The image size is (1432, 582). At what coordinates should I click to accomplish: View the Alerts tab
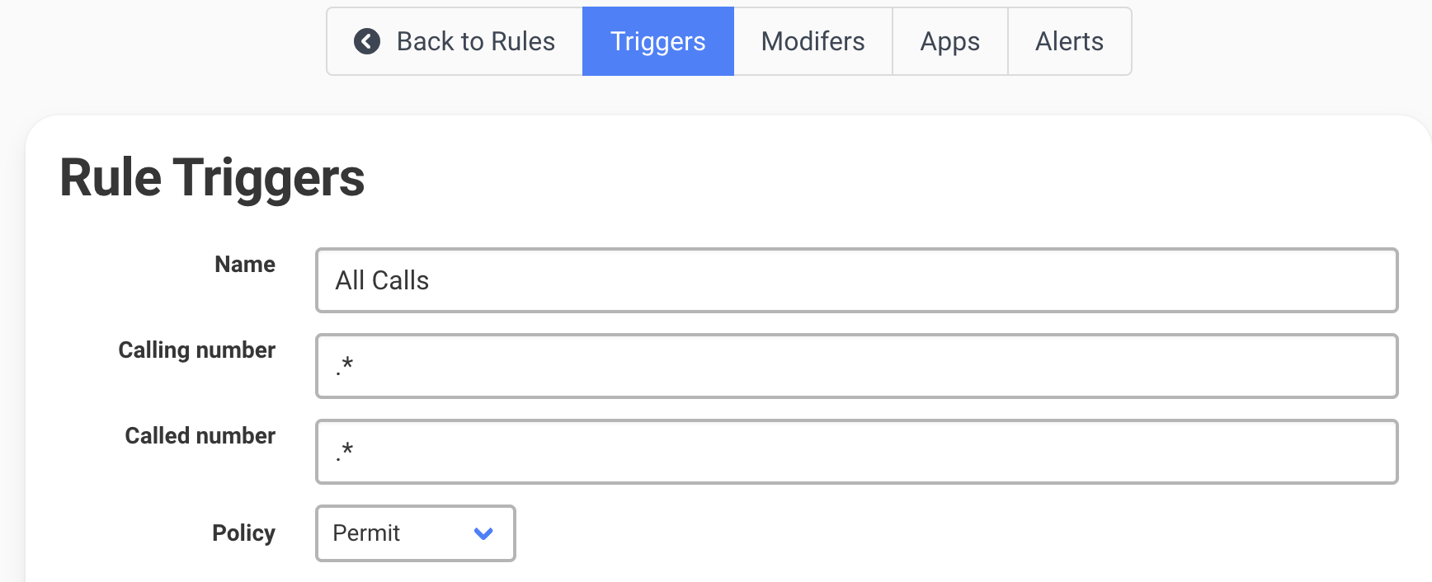(1070, 41)
